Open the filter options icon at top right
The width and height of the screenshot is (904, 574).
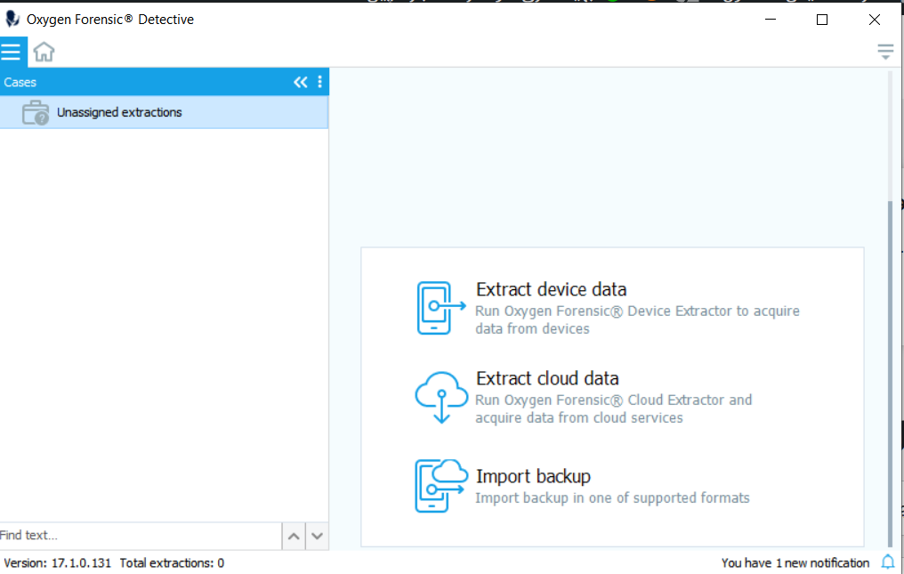click(x=885, y=52)
